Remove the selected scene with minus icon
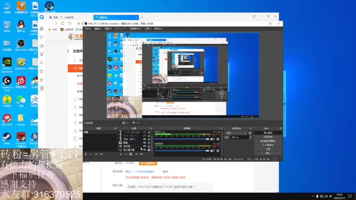The height and width of the screenshot is (200, 356). coord(90,154)
